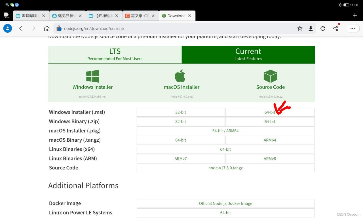The width and height of the screenshot is (363, 218).
Task: Click the Source Code box icon
Action: tap(270, 76)
